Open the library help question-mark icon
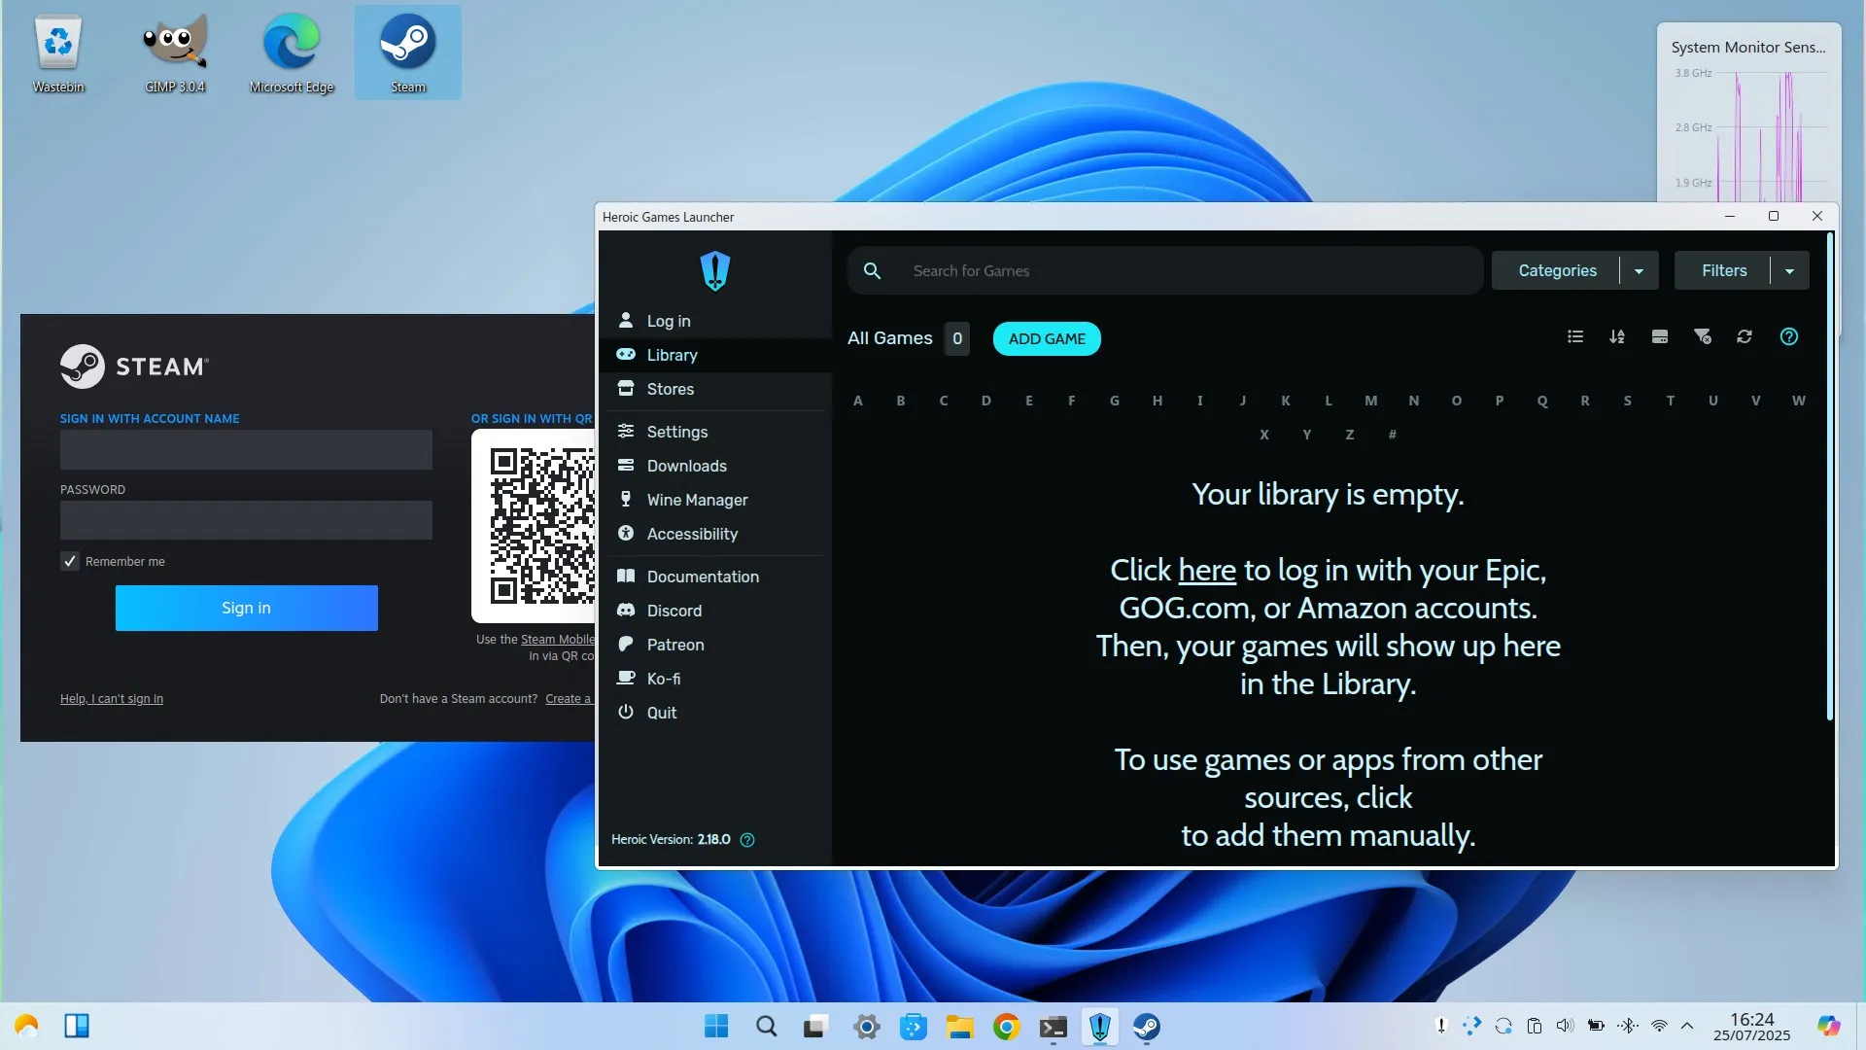This screenshot has height=1050, width=1866. [1789, 336]
